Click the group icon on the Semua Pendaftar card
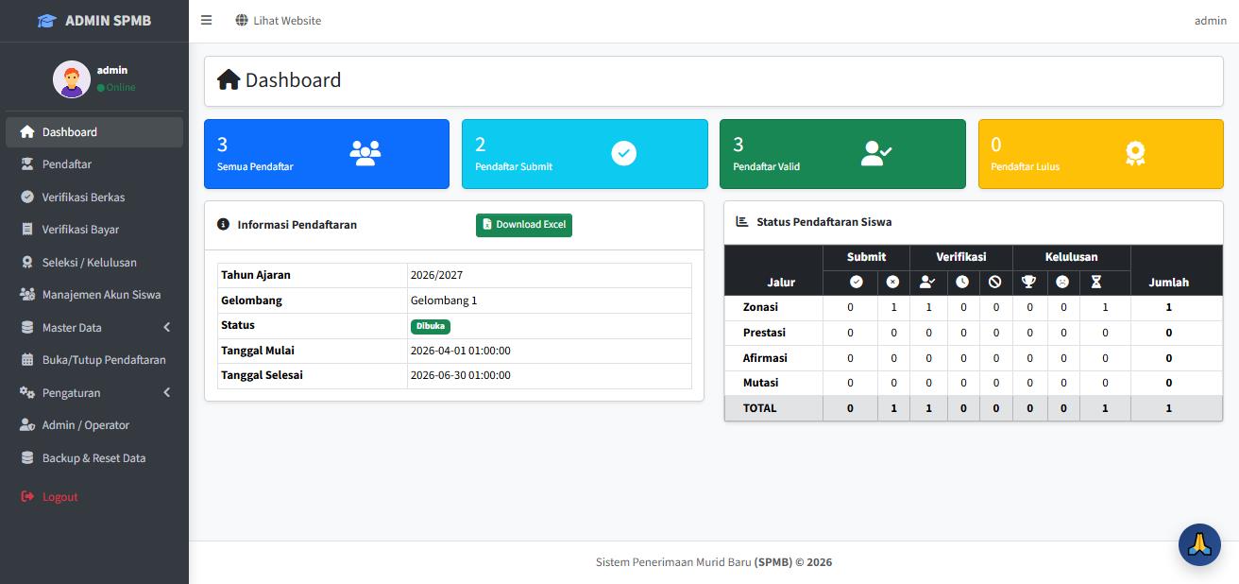Screen dimensions: 1239x584 (365, 153)
